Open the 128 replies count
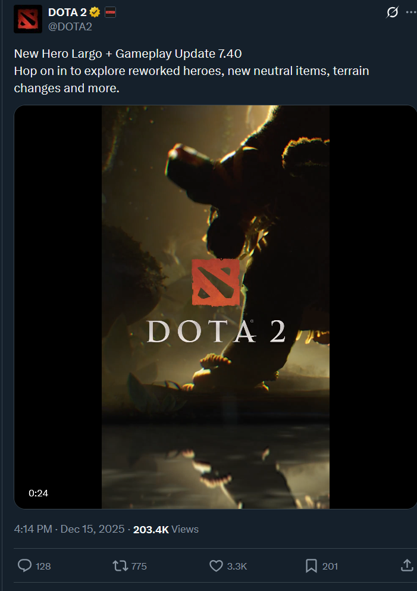 [x=43, y=566]
